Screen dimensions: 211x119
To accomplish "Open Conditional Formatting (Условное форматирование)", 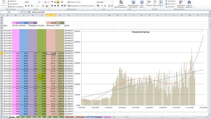I will [121, 4].
